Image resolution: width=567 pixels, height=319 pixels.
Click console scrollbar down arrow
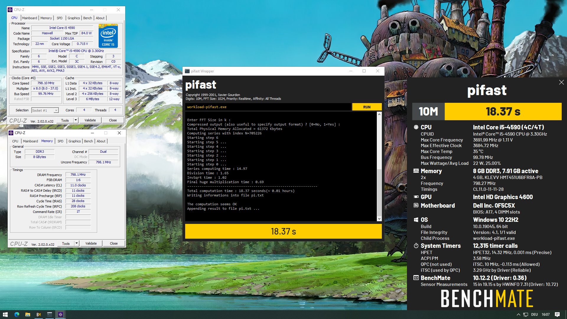click(379, 219)
